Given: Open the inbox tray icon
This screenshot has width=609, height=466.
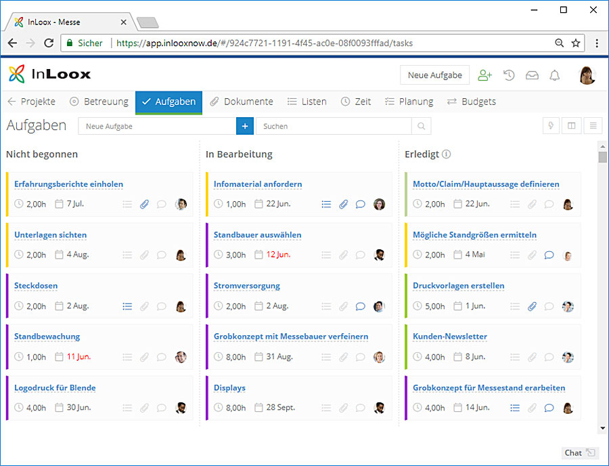Looking at the screenshot, I should pyautogui.click(x=532, y=75).
